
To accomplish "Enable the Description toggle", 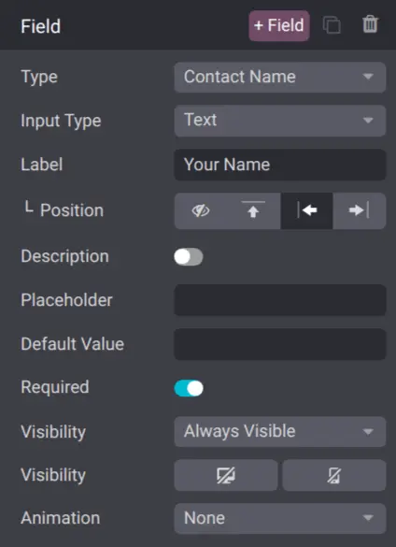I will click(189, 257).
